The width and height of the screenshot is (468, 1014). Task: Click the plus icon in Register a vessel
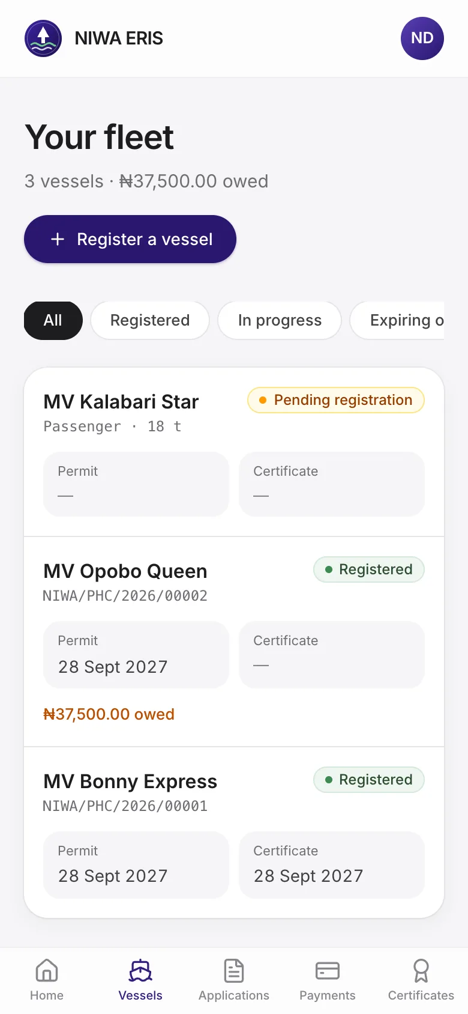pyautogui.click(x=58, y=239)
